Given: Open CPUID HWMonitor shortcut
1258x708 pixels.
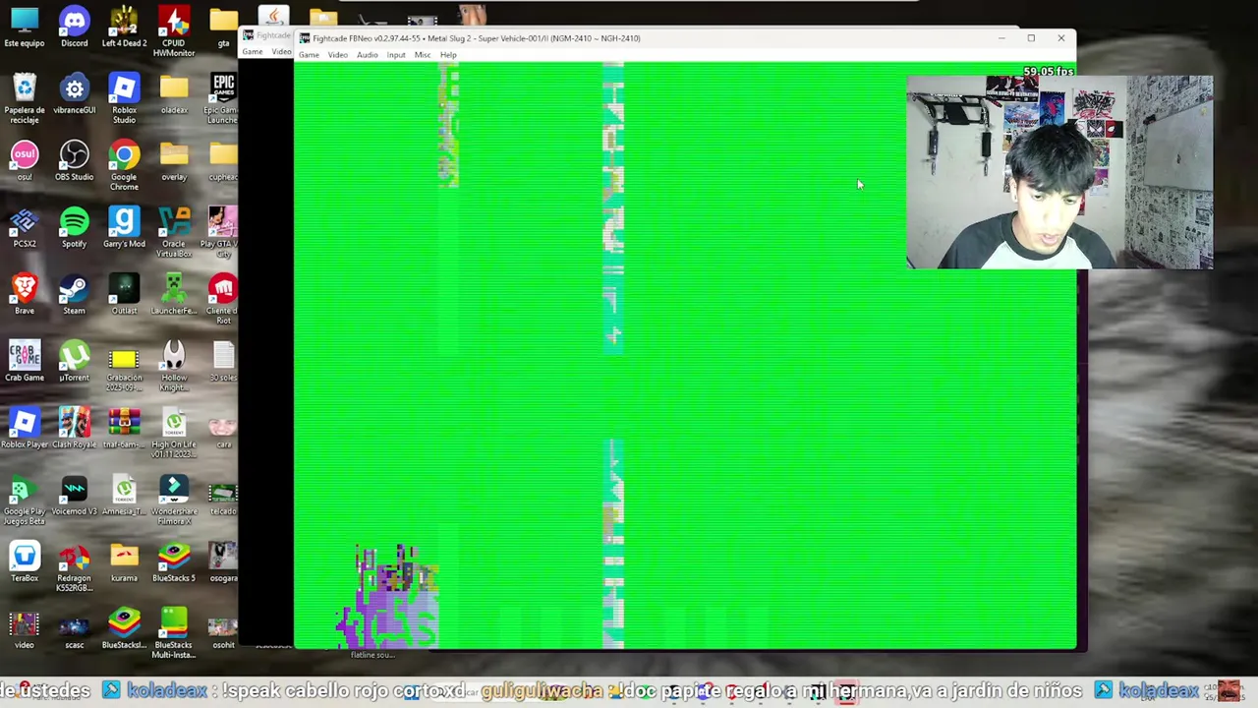Looking at the screenshot, I should pyautogui.click(x=174, y=31).
